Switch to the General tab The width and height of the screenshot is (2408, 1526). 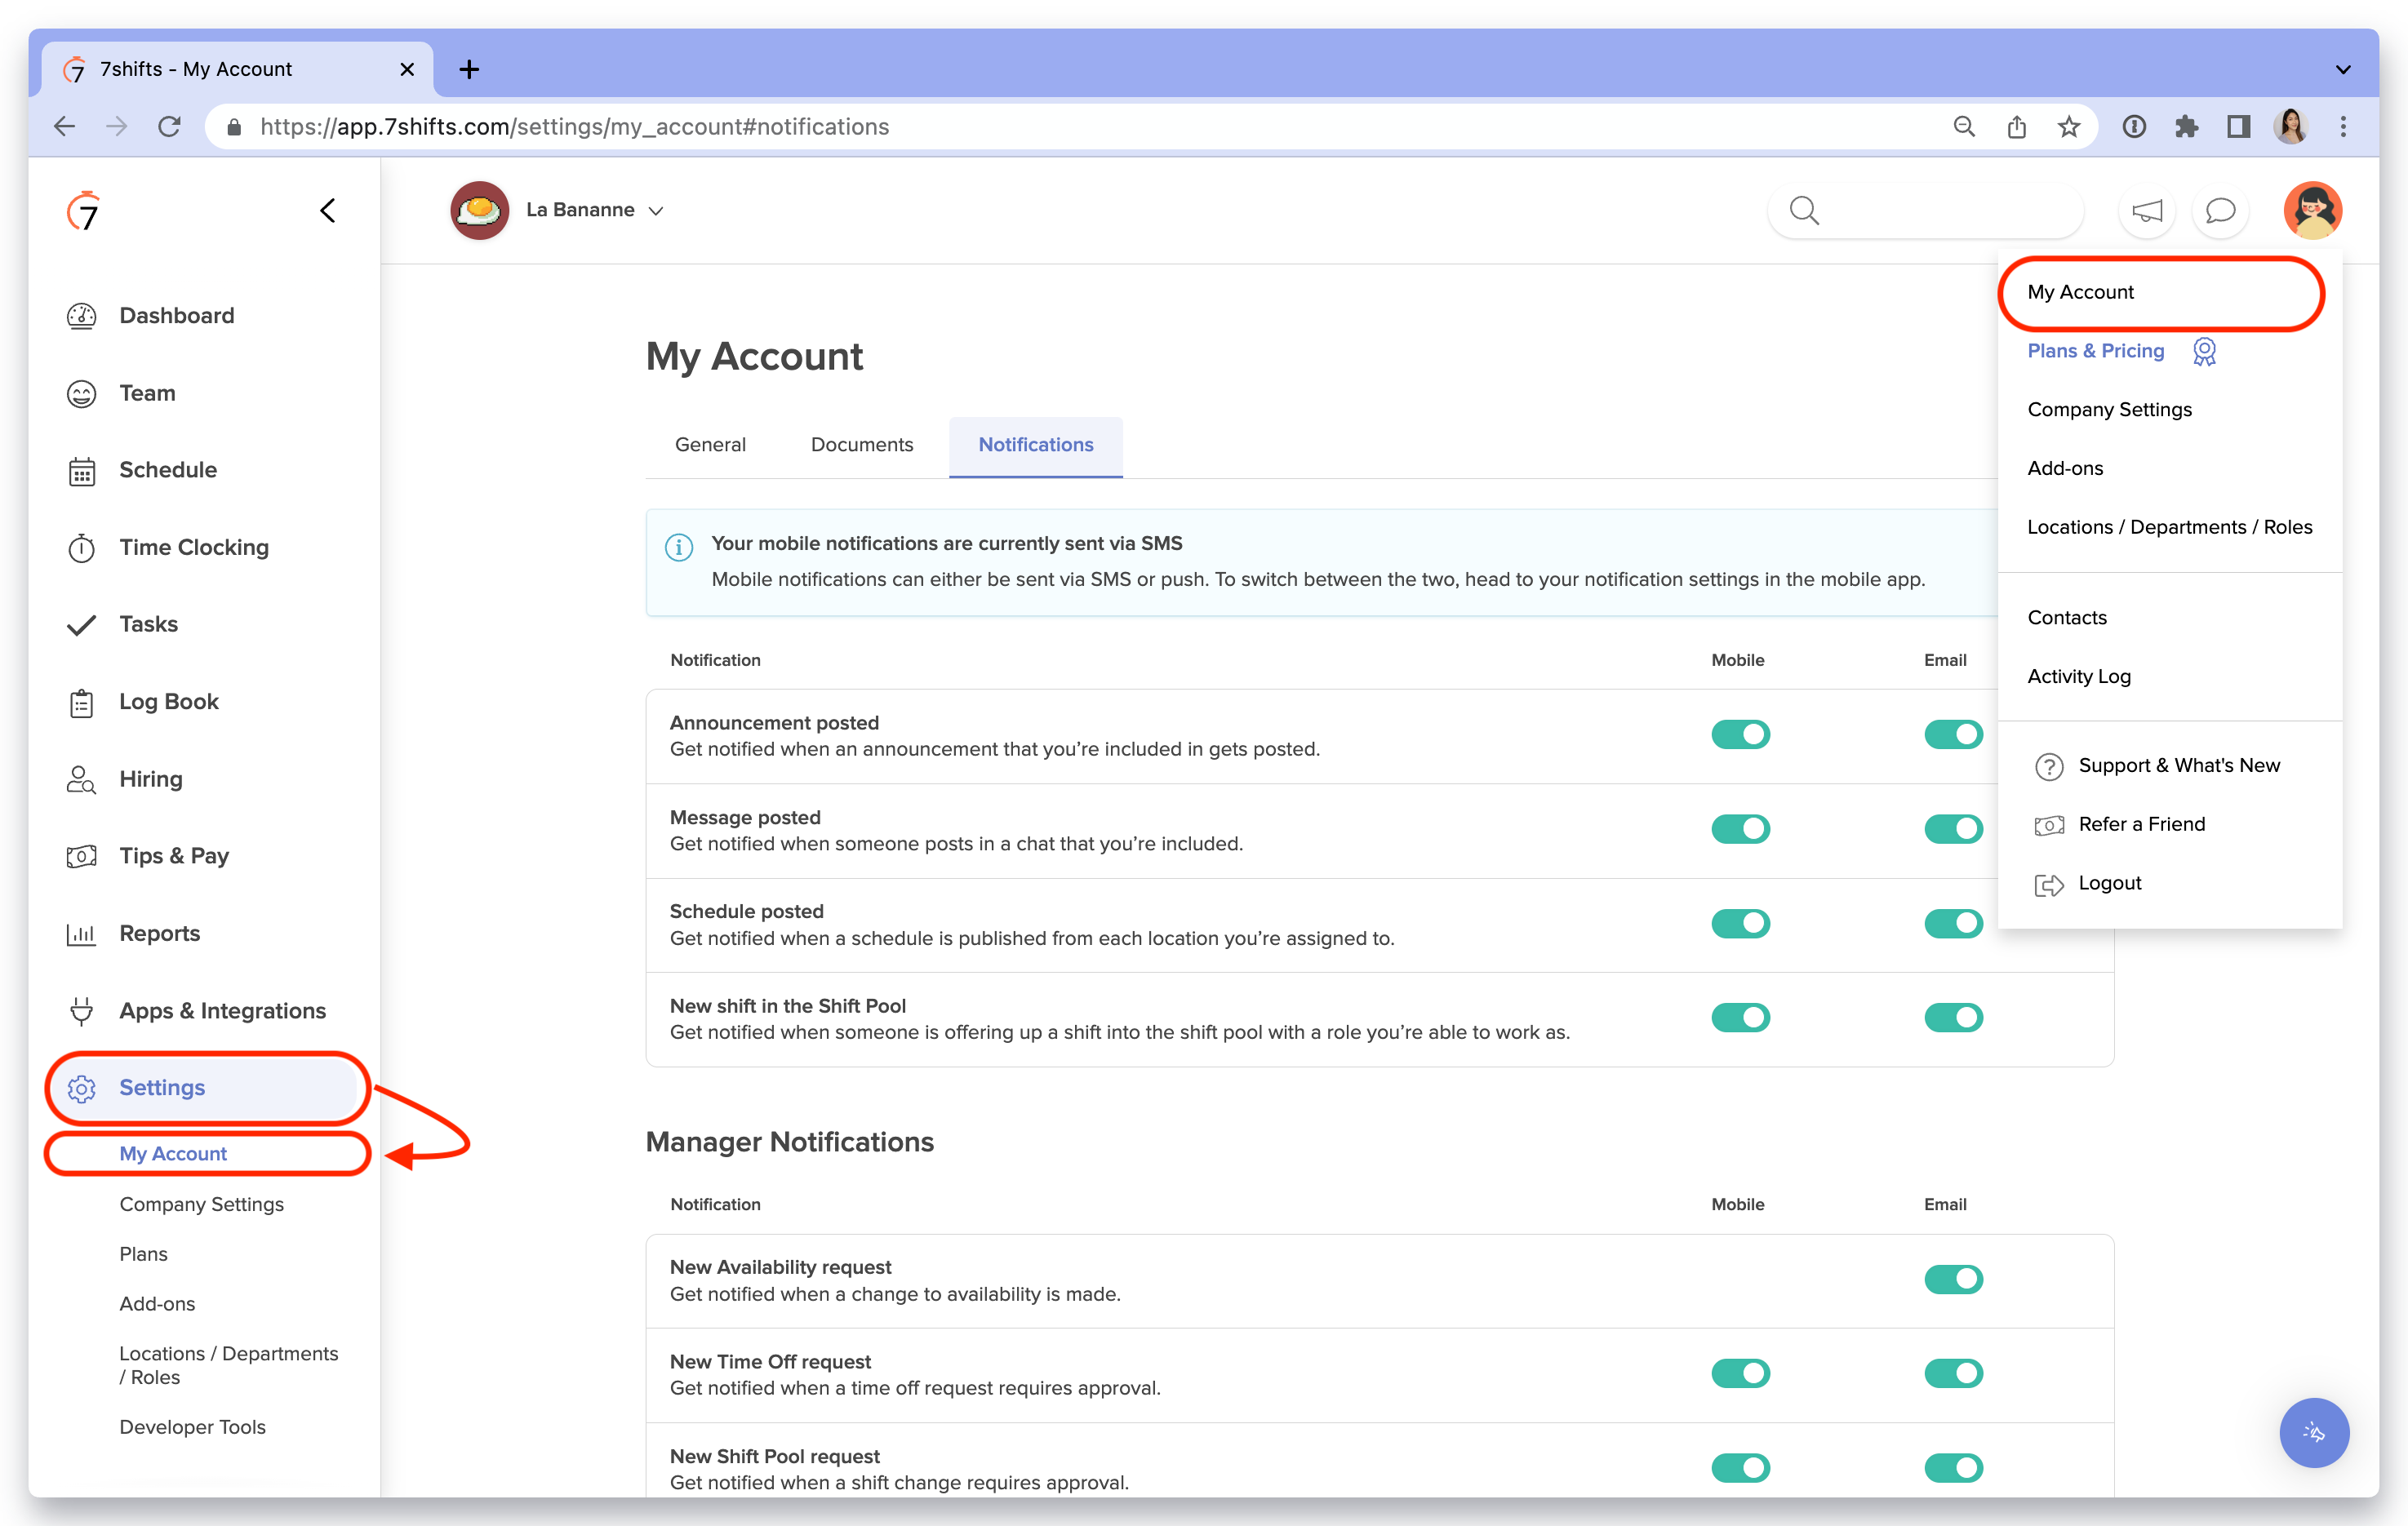(x=710, y=445)
